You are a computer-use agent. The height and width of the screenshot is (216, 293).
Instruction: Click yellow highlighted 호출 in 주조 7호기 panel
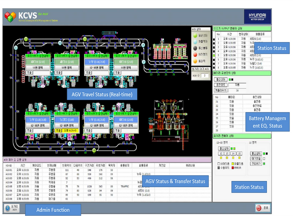coord(58,130)
